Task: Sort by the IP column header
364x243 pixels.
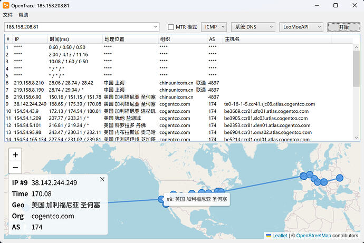Action: pos(30,39)
